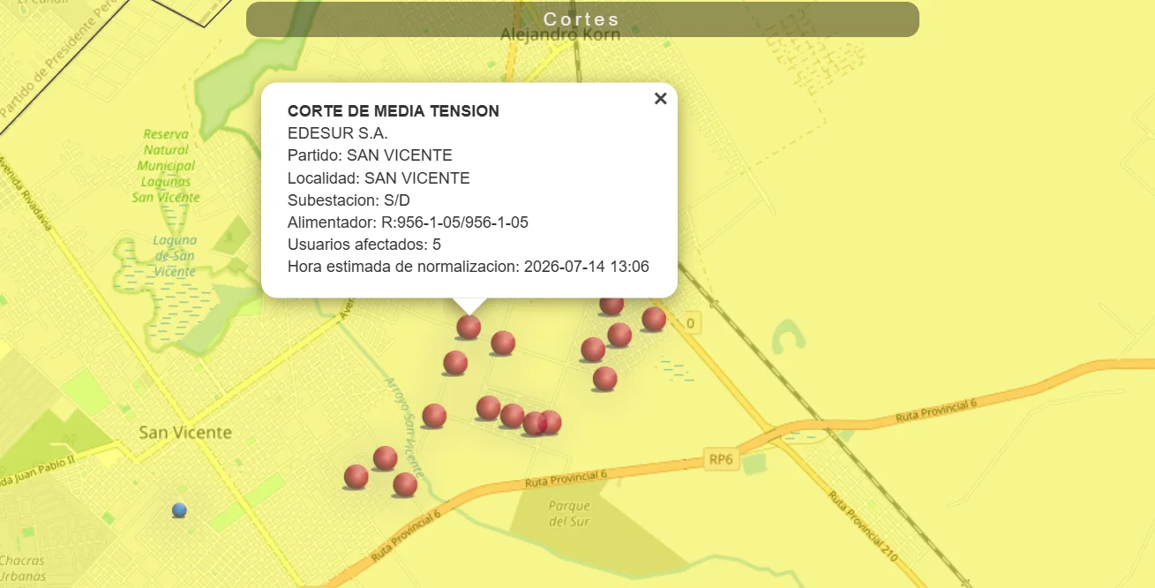Click the Partido: SAN VICENTE line
This screenshot has height=588, width=1155.
click(x=370, y=155)
